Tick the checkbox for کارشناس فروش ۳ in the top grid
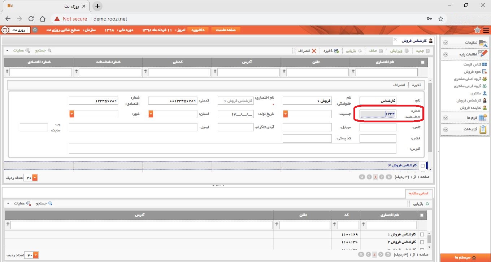491x262 pixels. coord(423,166)
